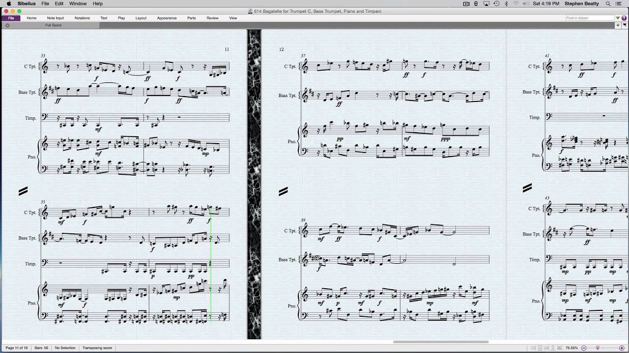Click the screen recording camera menu icon
Viewport: 629px width, 353px height.
point(466,3)
